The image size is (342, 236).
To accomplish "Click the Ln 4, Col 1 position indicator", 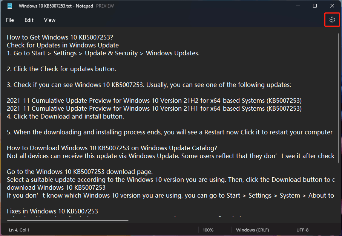I will [x=19, y=230].
